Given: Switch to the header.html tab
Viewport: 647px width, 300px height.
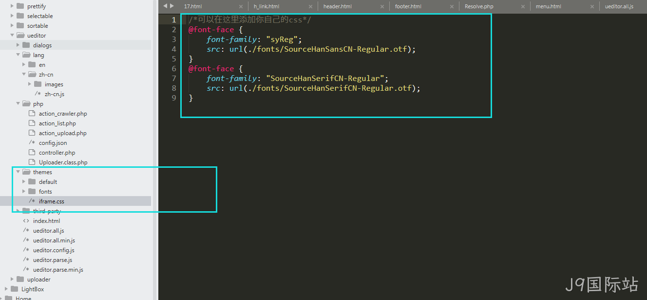Looking at the screenshot, I should click(x=337, y=7).
